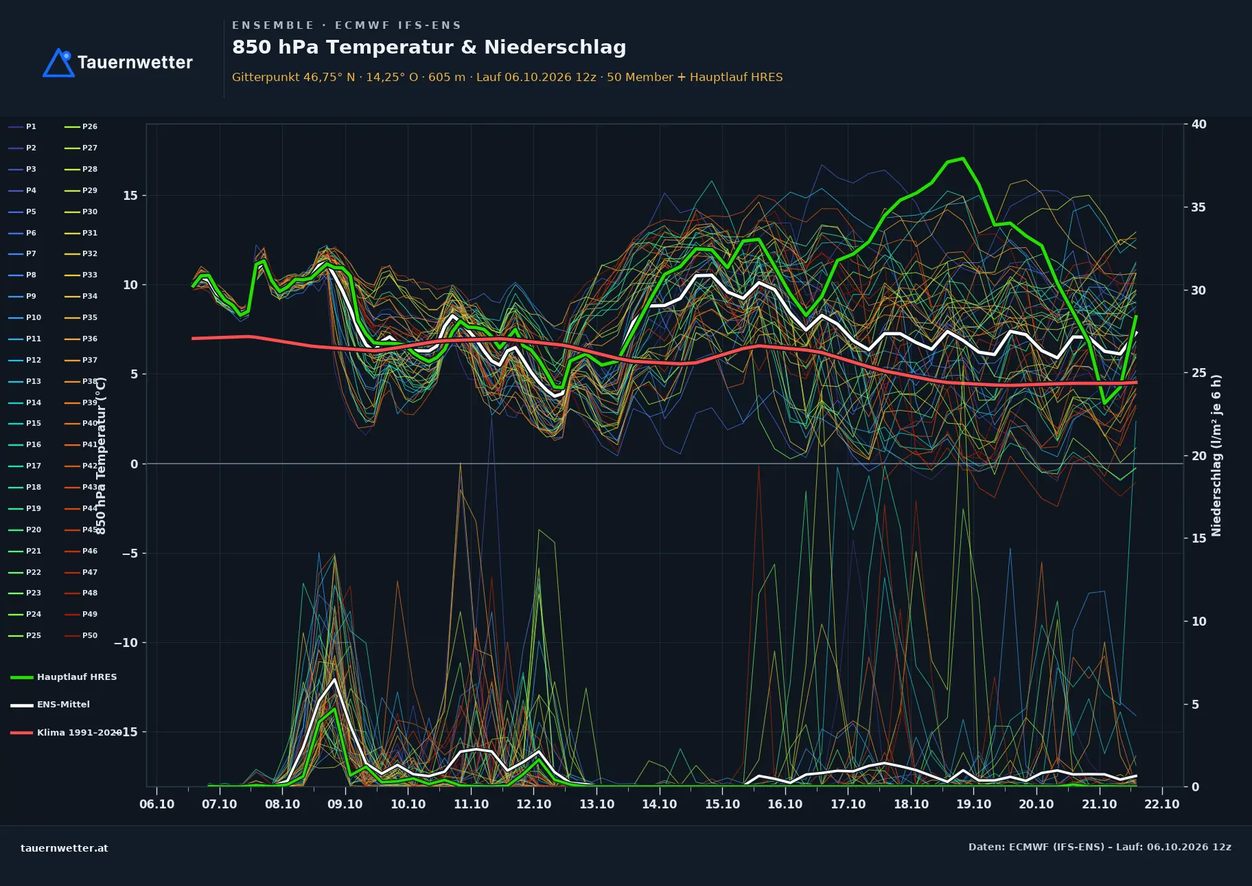
Task: Click the 25 value on precipitation axis
Action: (x=1199, y=373)
